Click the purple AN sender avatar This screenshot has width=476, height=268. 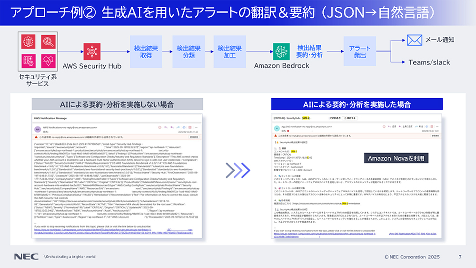click(x=37, y=129)
